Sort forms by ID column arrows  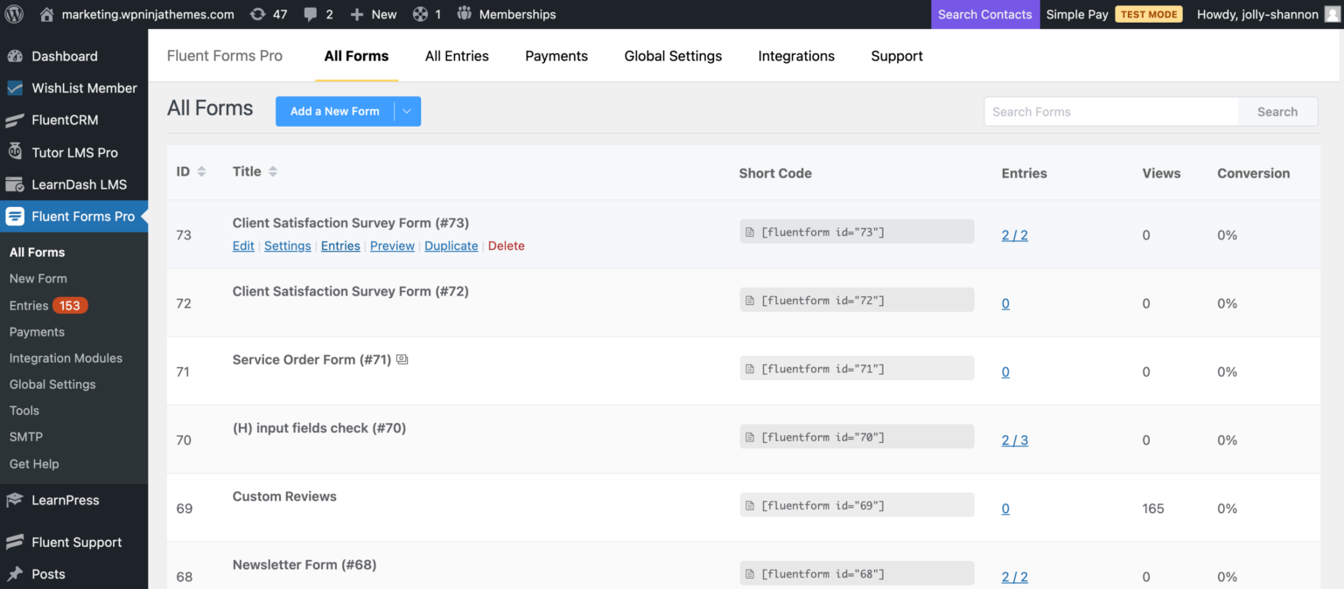pos(201,172)
